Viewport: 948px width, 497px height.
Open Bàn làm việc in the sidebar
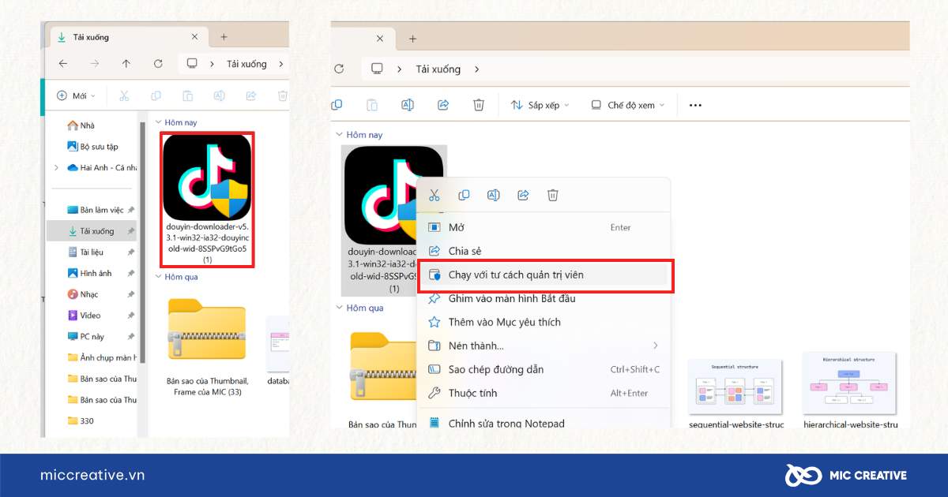pyautogui.click(x=96, y=210)
